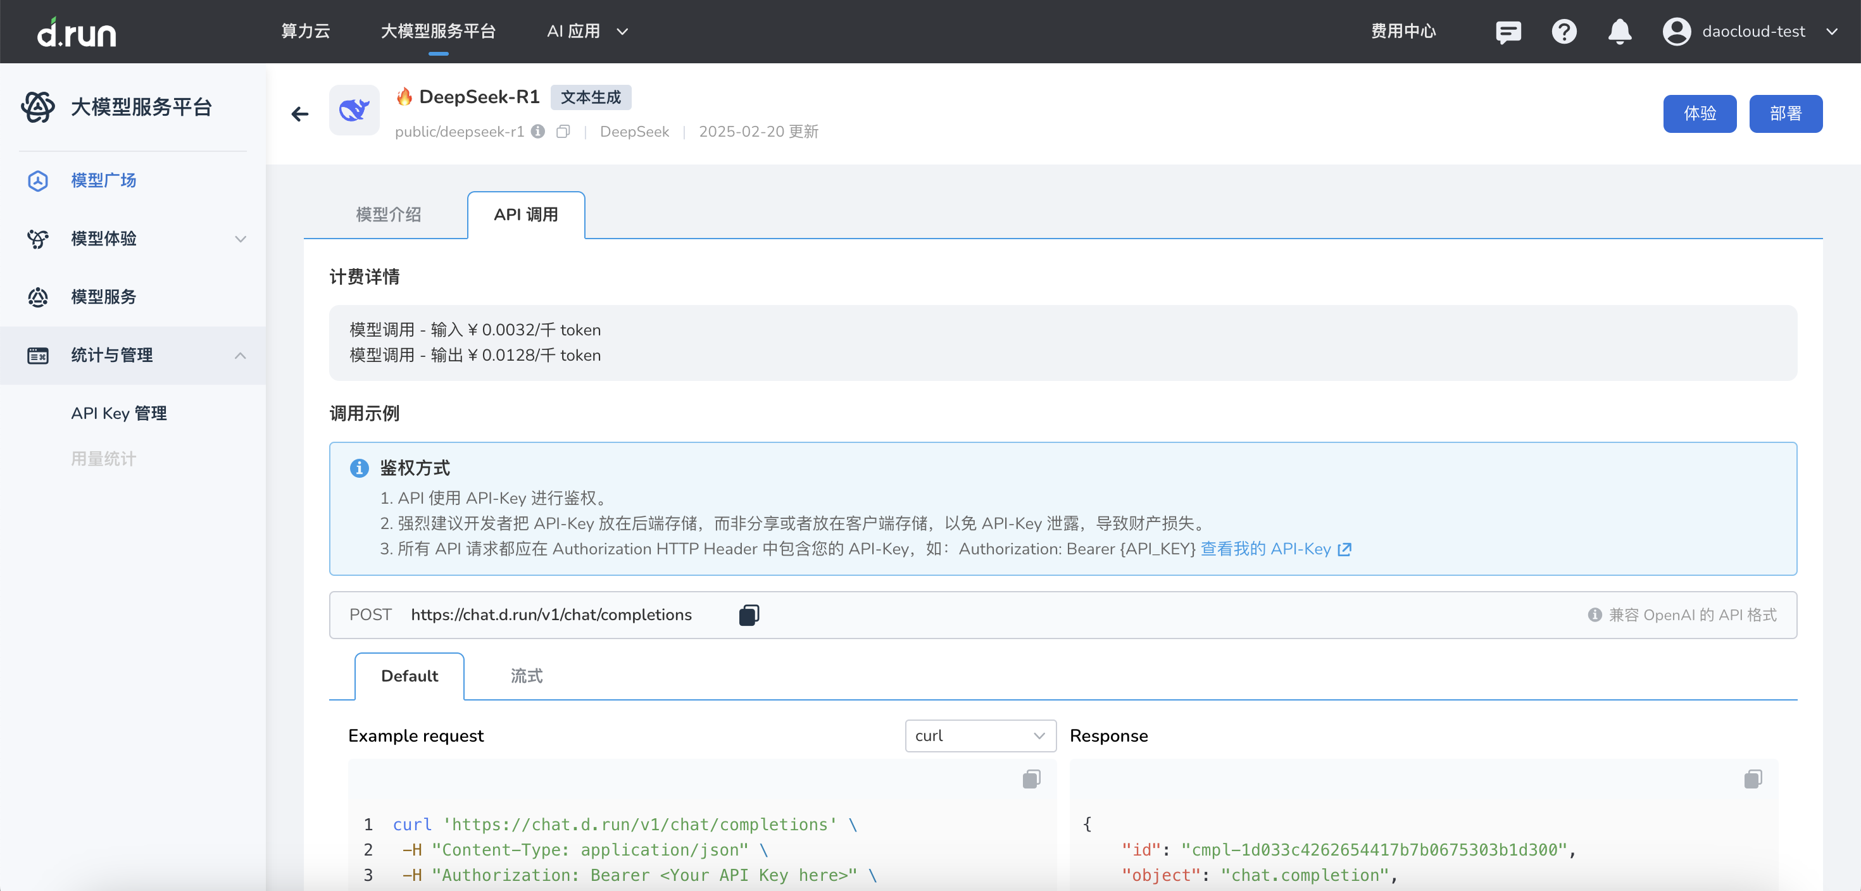Open the daocloud-test account menu chevron

pyautogui.click(x=1831, y=32)
